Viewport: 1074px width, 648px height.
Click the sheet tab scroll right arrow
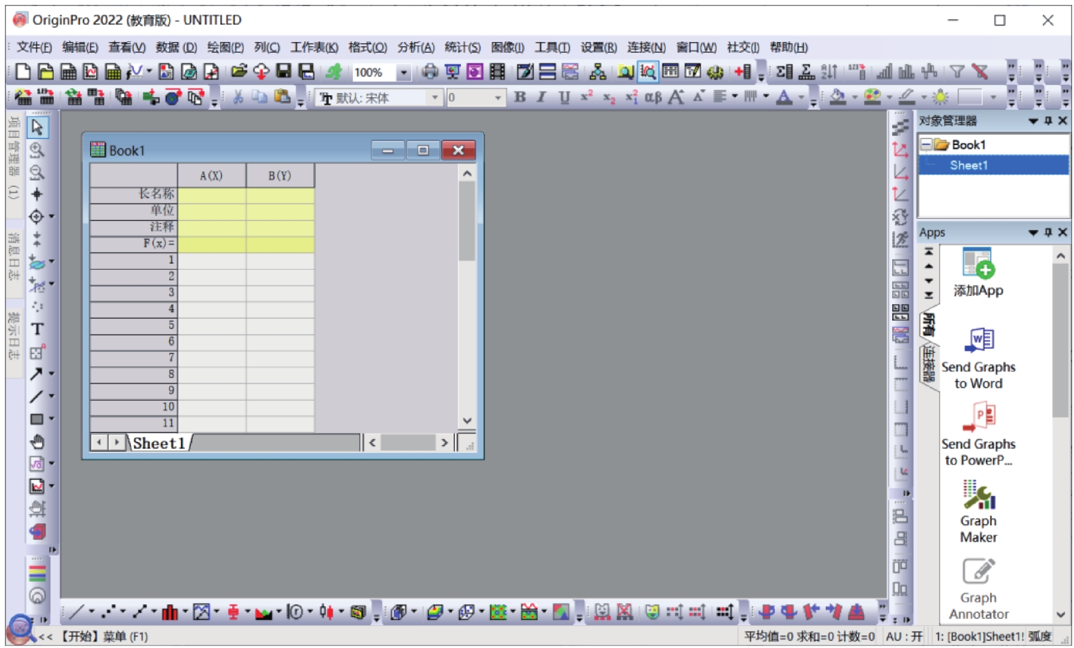pyautogui.click(x=117, y=443)
